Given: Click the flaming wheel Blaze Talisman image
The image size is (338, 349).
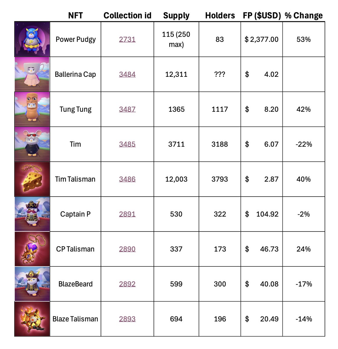Looking at the screenshot, I should tap(32, 319).
